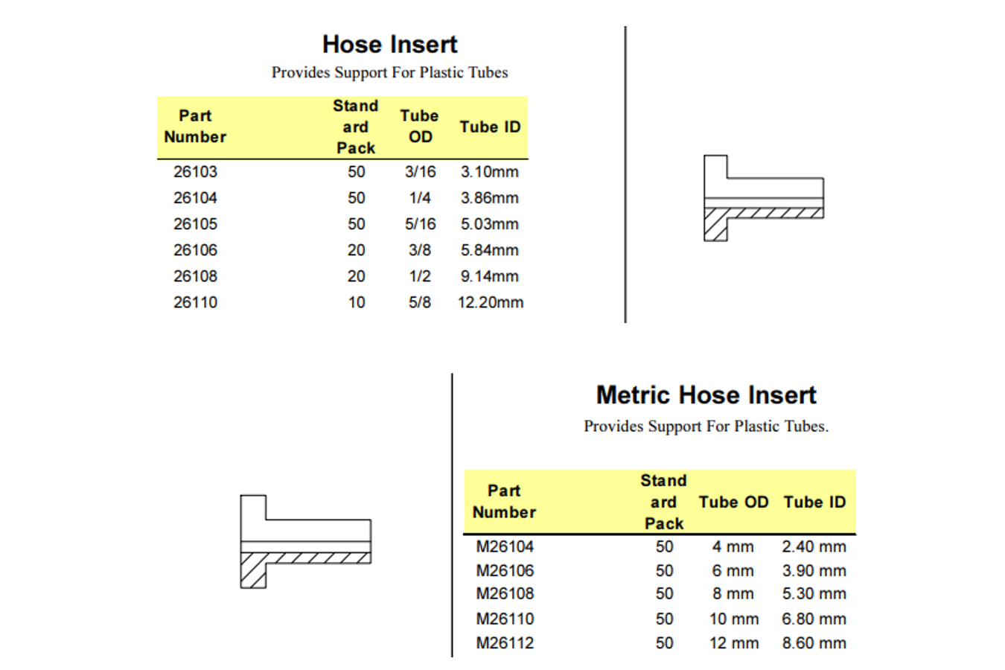
Task: Select the lower hose insert cross-section diagram
Action: (x=306, y=541)
